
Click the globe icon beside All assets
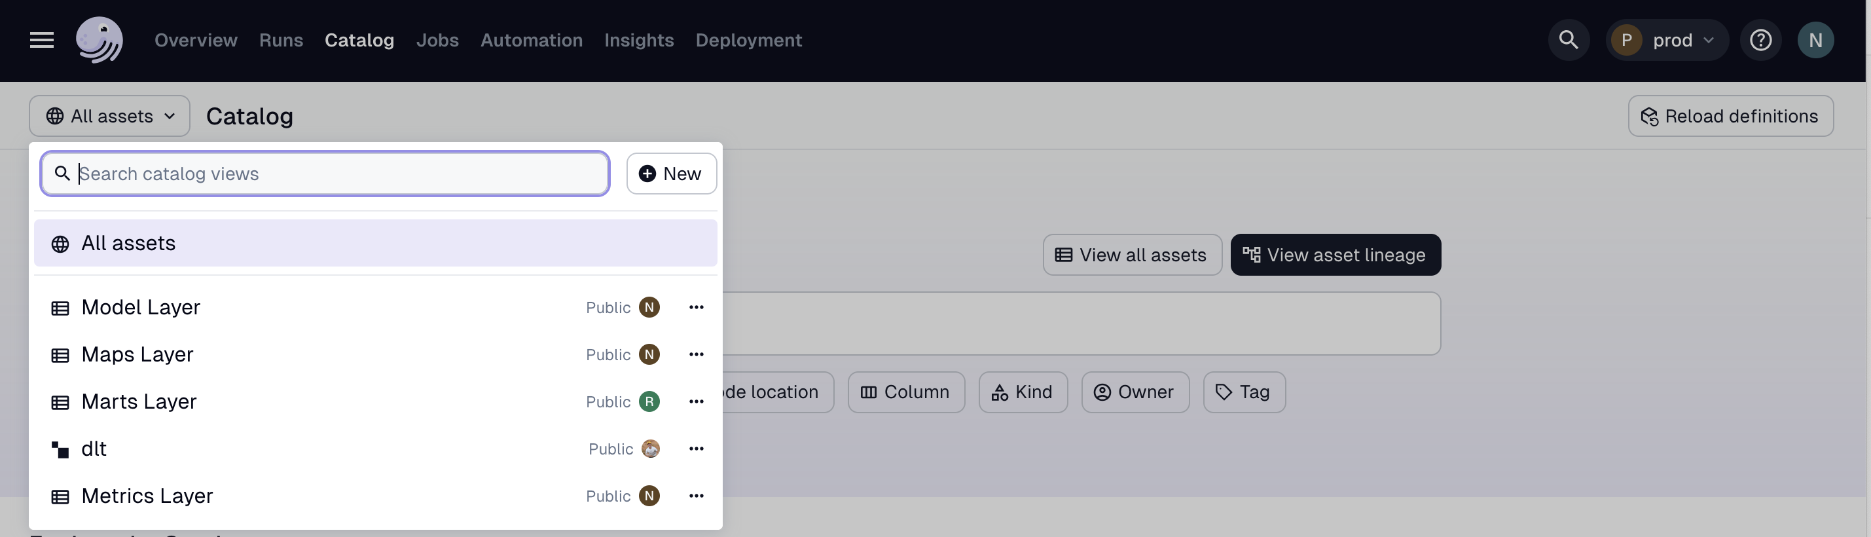(60, 244)
